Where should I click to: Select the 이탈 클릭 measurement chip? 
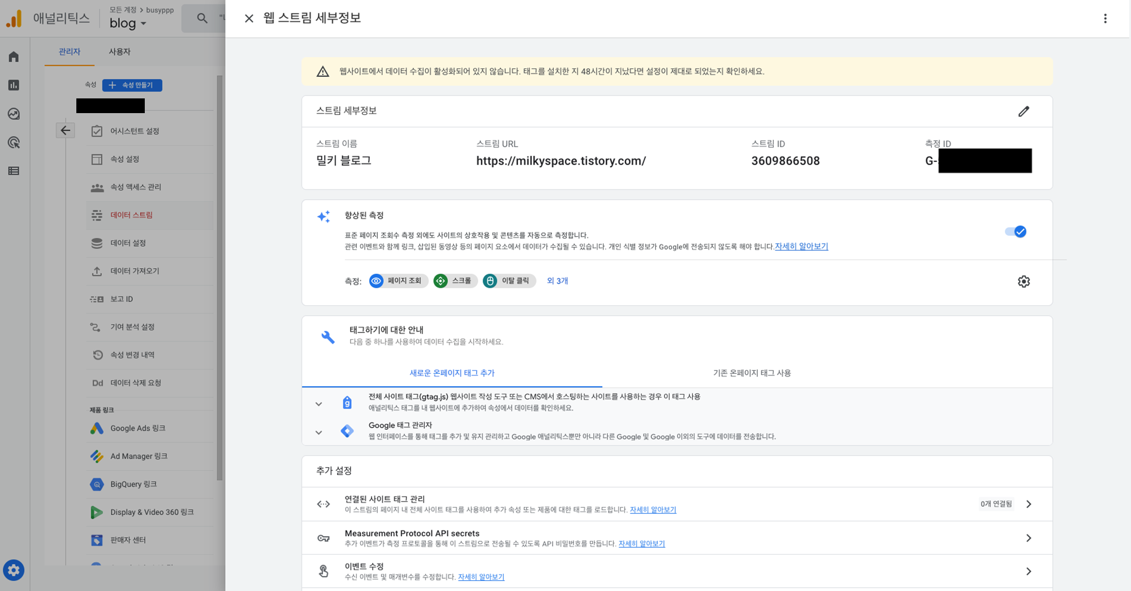[509, 281]
